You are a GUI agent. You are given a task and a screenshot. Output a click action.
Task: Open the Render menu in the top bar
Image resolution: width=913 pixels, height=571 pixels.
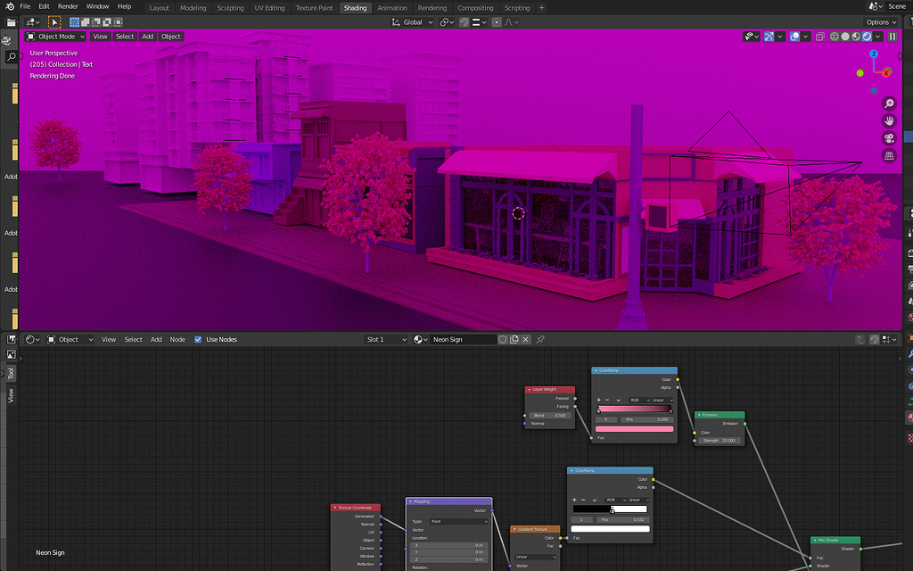click(68, 5)
